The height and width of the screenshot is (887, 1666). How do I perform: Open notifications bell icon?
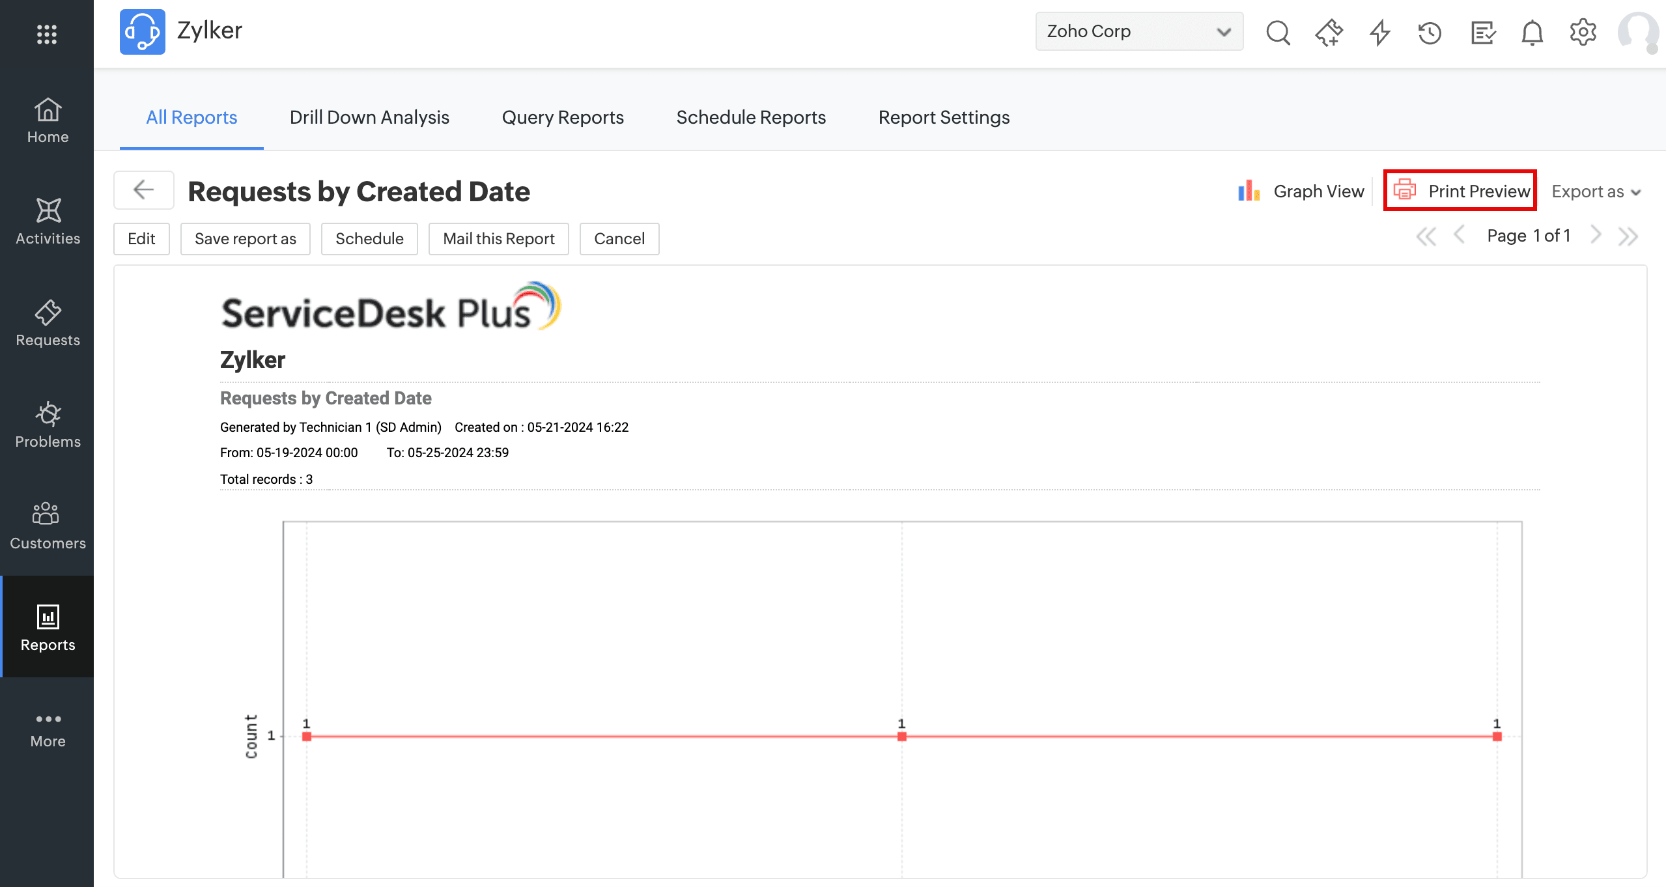coord(1532,32)
